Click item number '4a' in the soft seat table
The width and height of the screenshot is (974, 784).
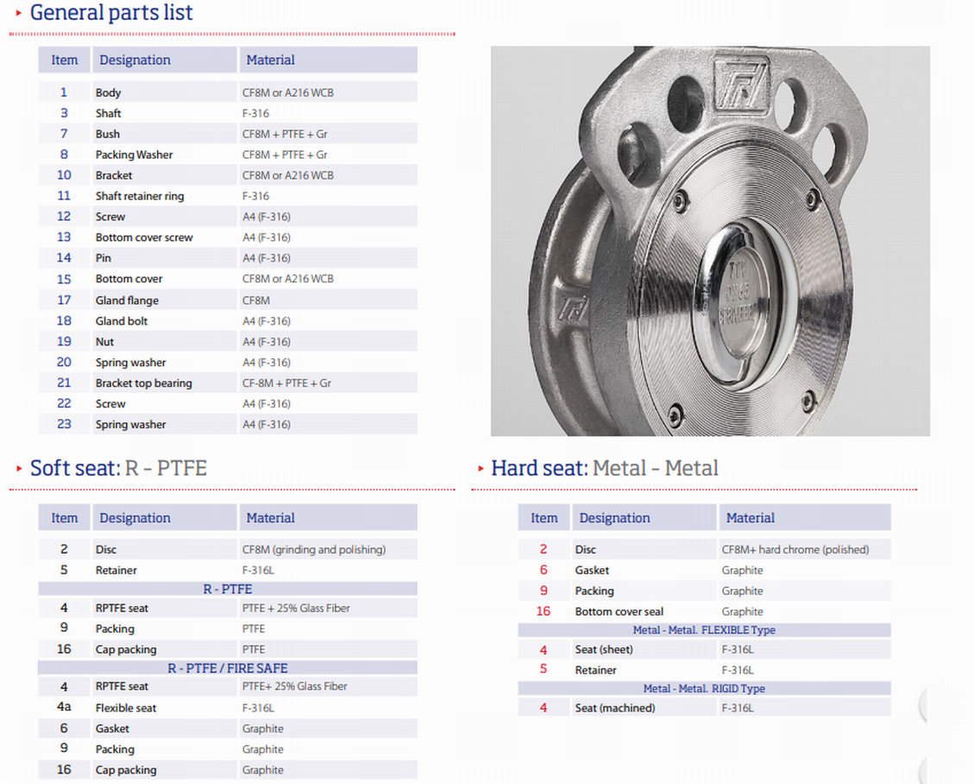(x=64, y=707)
